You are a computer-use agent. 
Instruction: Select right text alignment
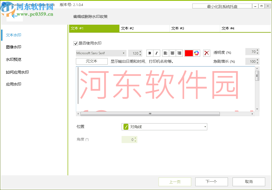pos(179,53)
